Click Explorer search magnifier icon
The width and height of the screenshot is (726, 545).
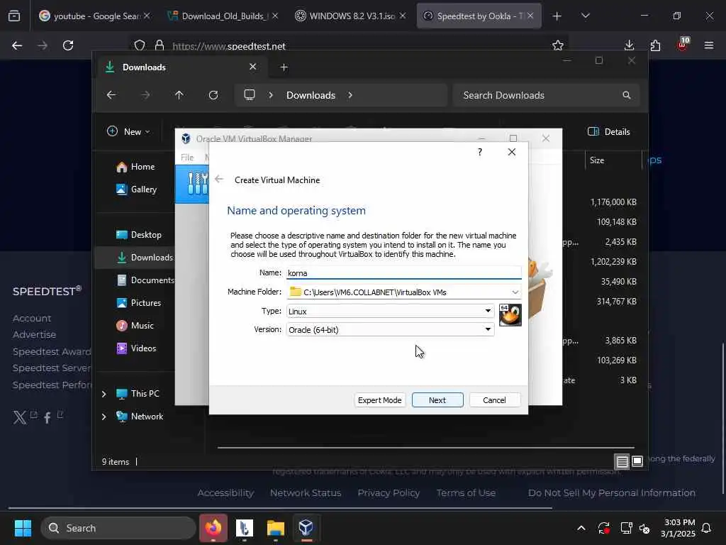click(x=627, y=95)
